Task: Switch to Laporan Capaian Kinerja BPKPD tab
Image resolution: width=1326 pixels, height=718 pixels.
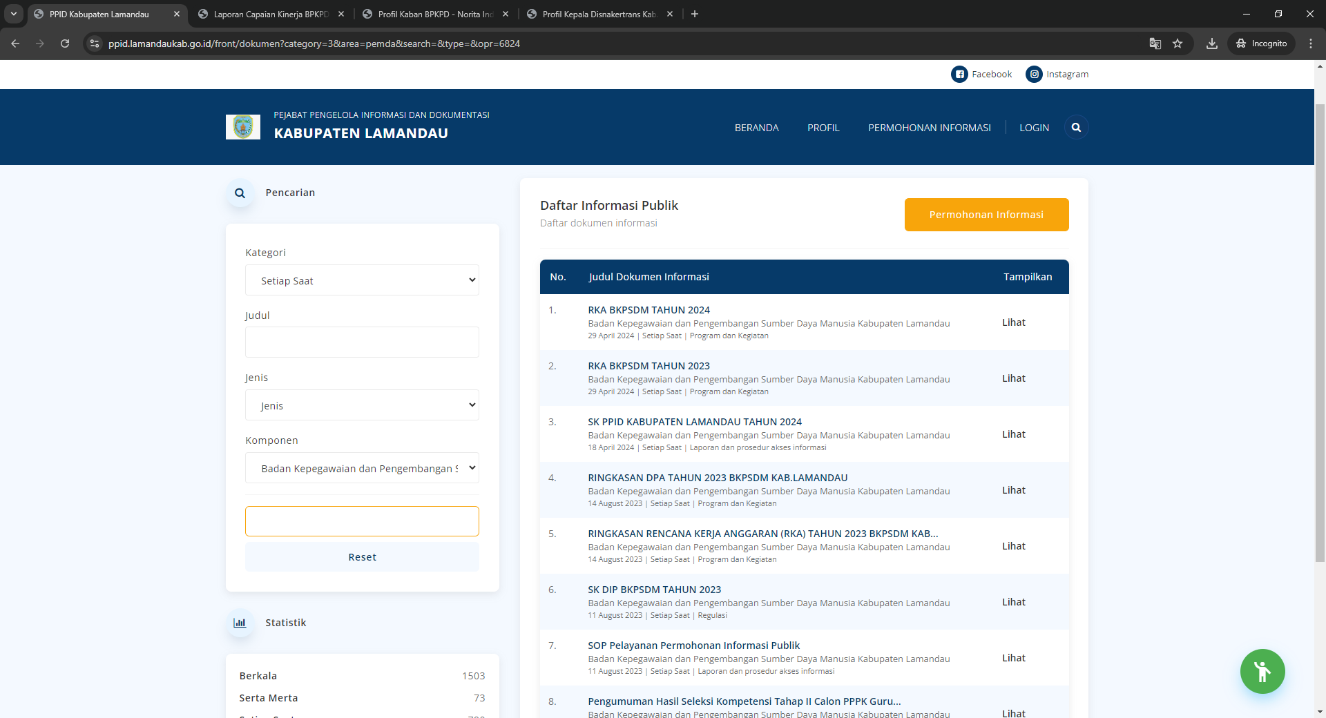Action: tap(271, 14)
